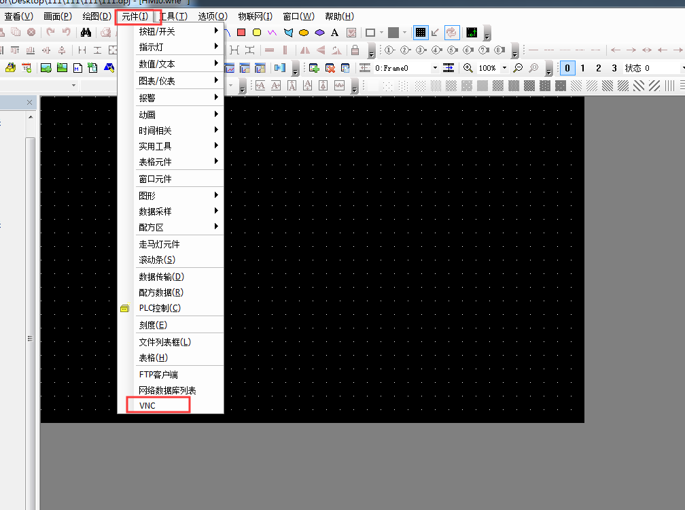Toggle the grid display button
Screen dimensions: 685x510
pos(421,32)
